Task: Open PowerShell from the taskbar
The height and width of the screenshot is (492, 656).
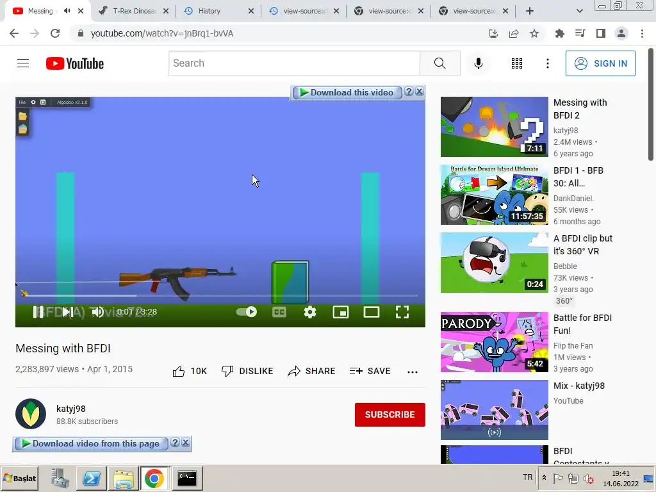Action: pyautogui.click(x=92, y=478)
